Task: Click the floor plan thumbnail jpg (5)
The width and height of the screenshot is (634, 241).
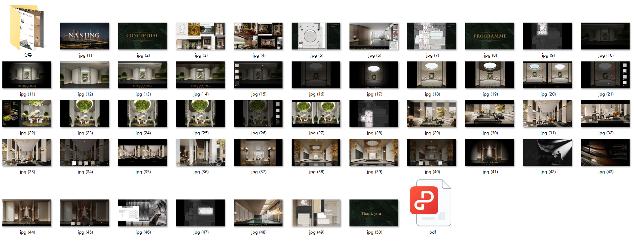Action: tap(316, 36)
